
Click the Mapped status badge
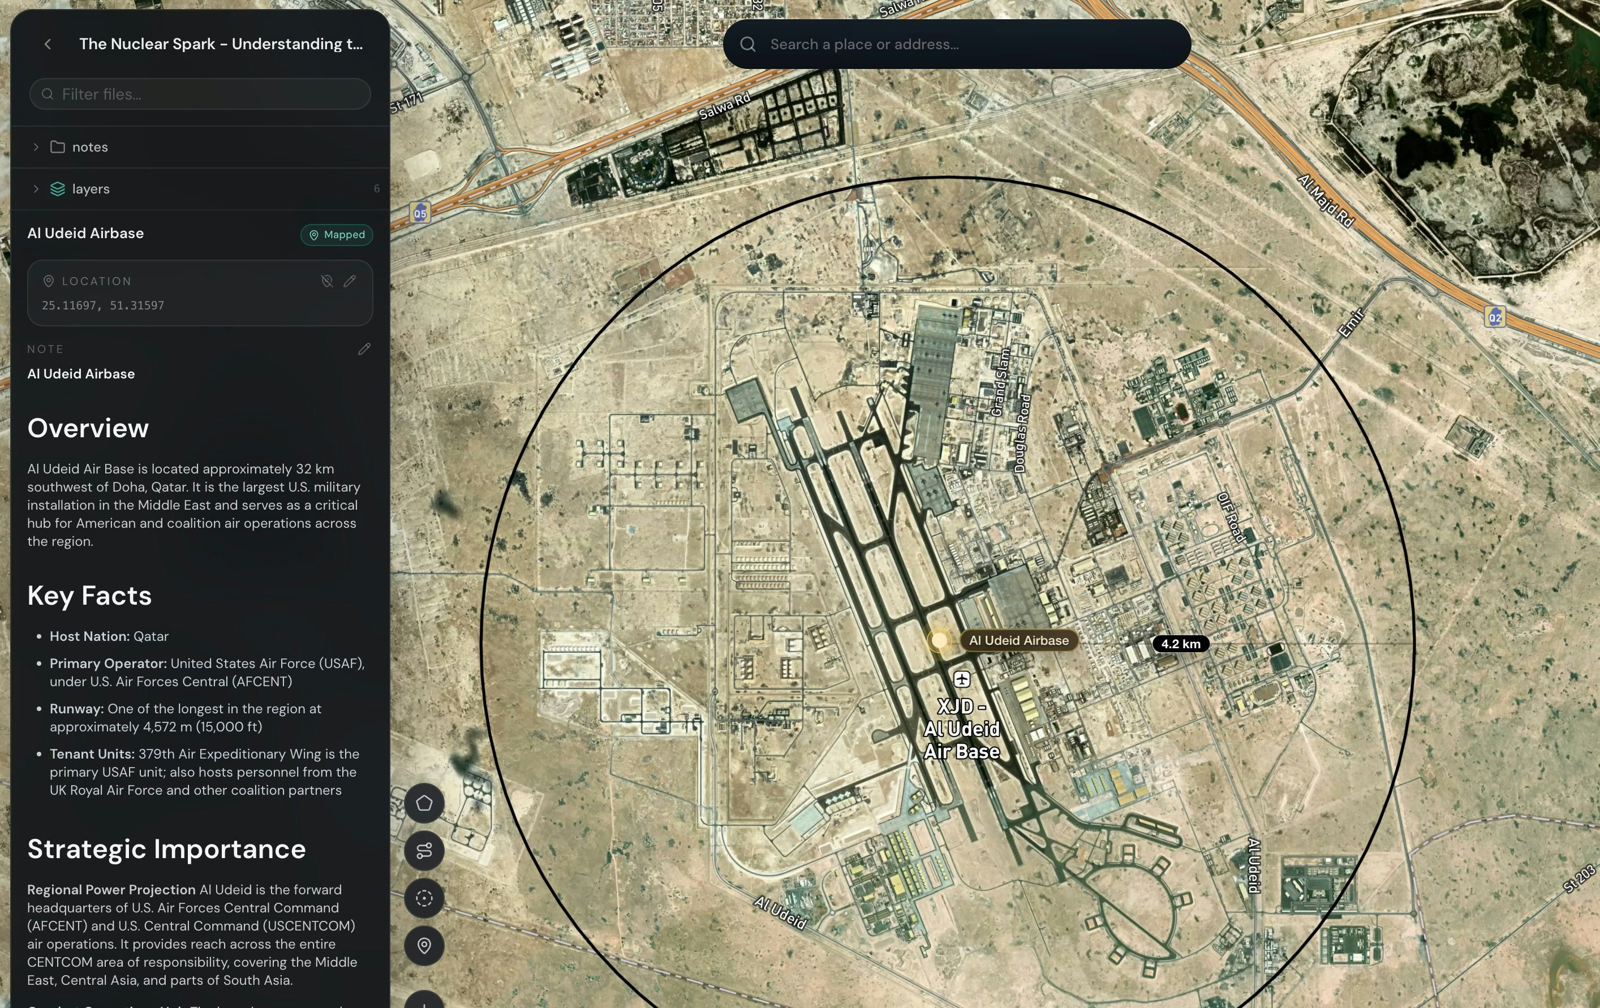coord(337,235)
